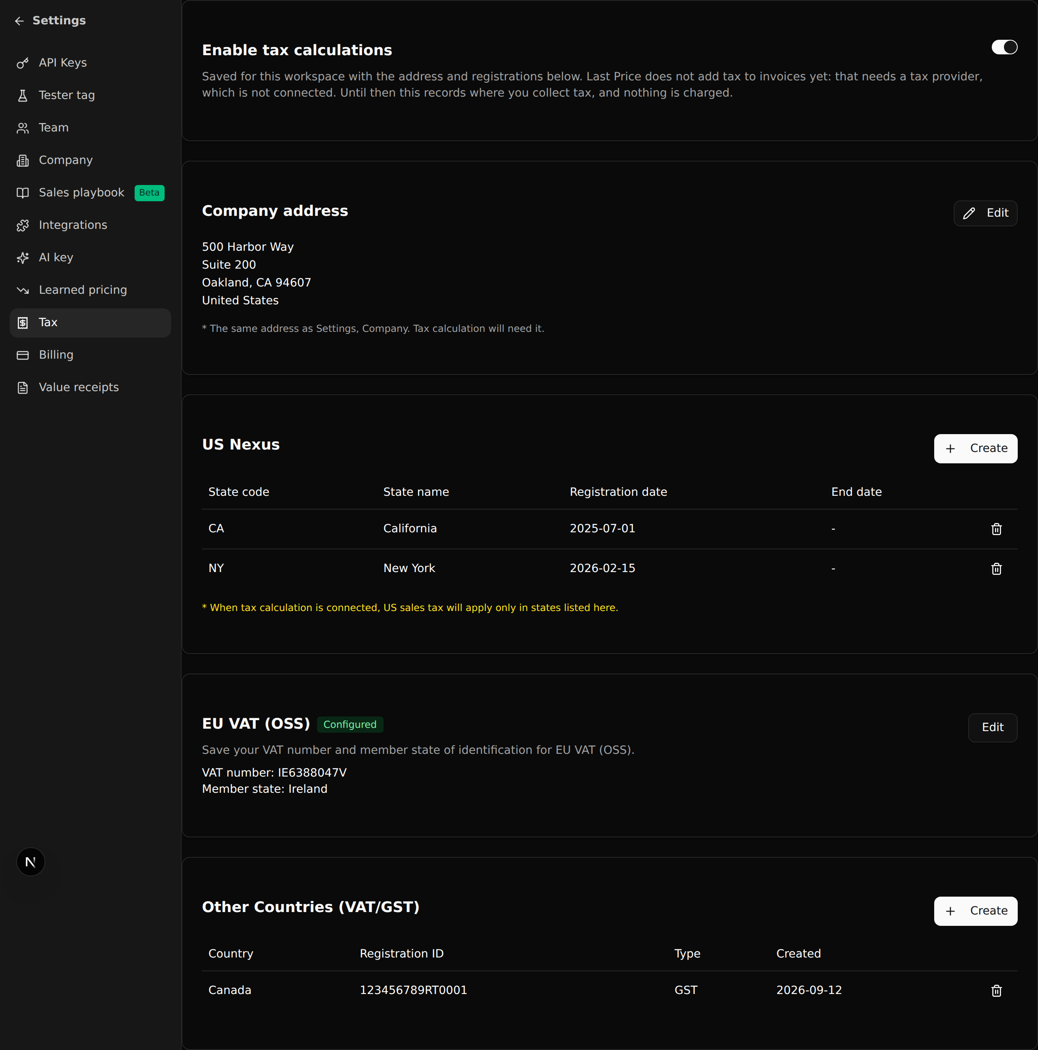Click the Tester tag flask icon
Screen dimensions: 1038x1050
22,96
